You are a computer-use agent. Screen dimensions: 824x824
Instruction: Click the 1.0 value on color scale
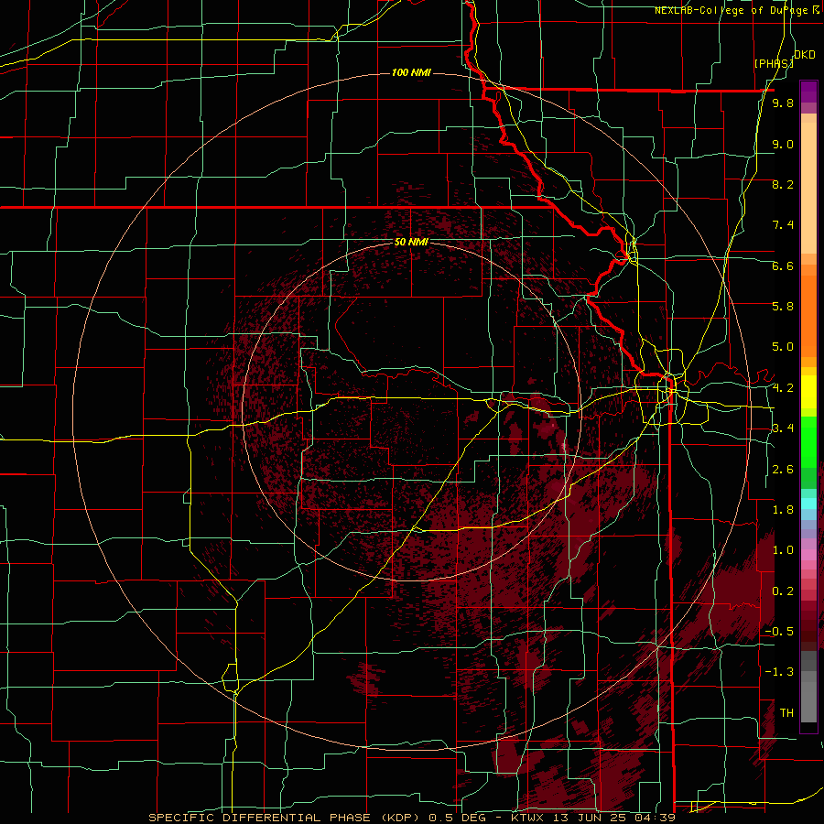(783, 550)
